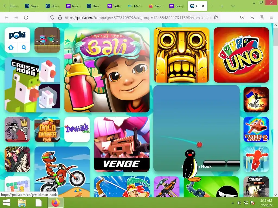Open tracking protection shield icon

52,17
